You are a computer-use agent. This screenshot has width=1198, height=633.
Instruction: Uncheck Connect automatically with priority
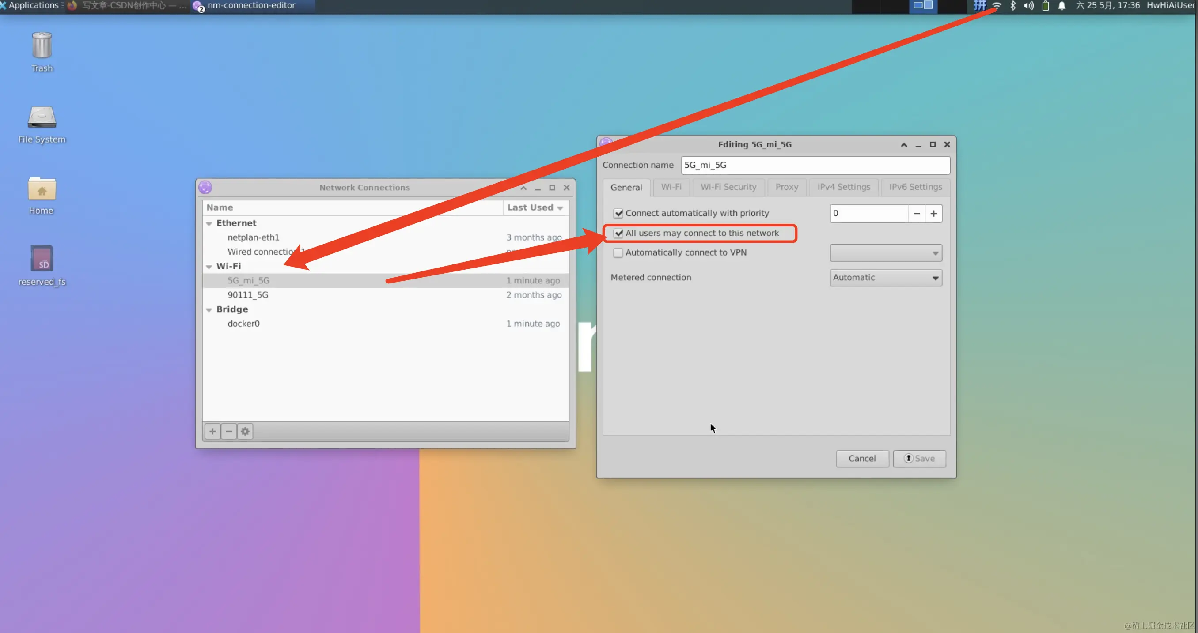[x=618, y=213]
